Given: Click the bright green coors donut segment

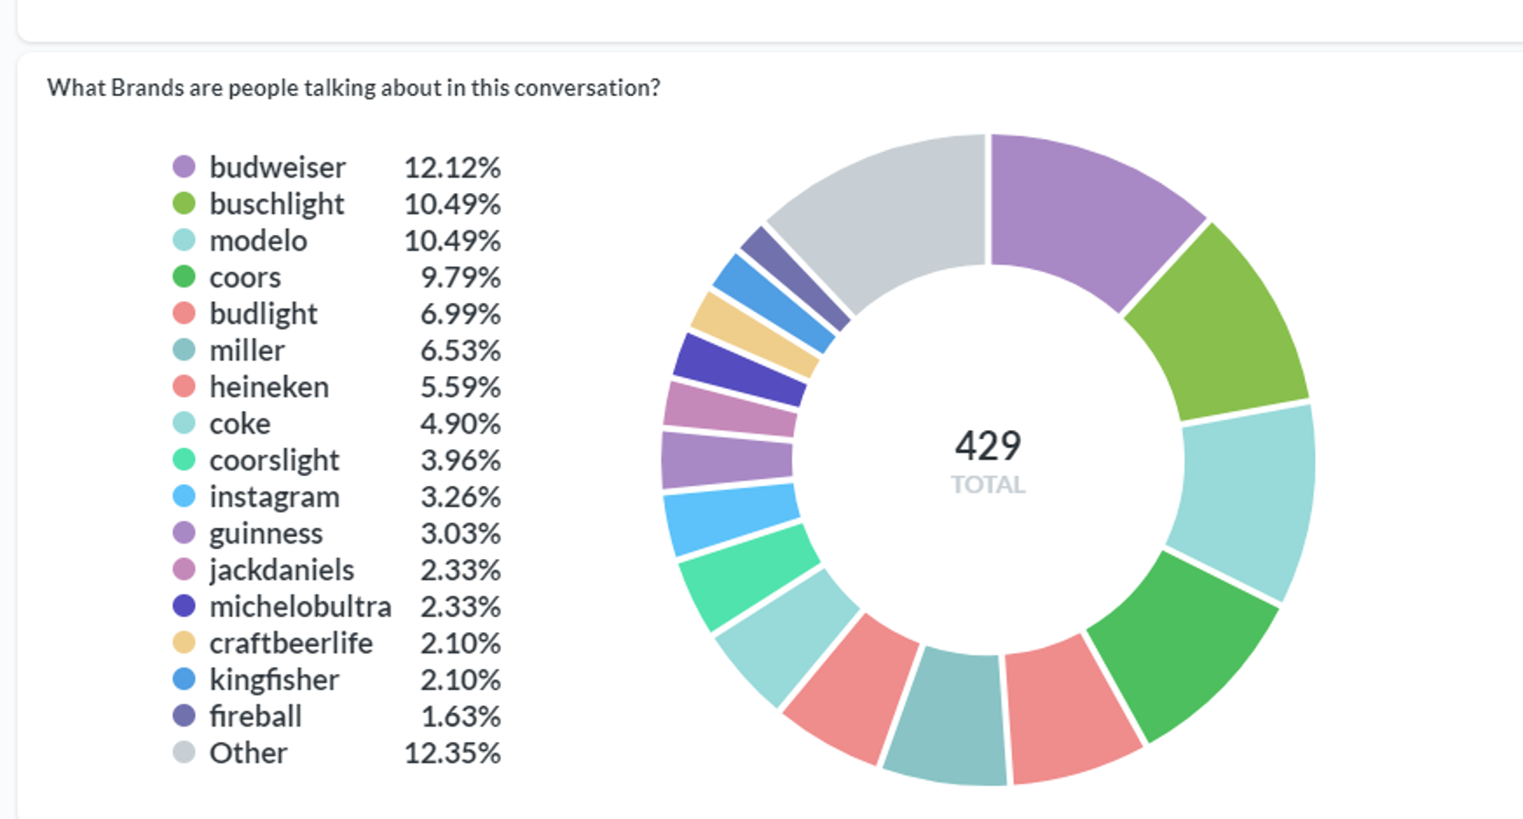Looking at the screenshot, I should 1181,641.
